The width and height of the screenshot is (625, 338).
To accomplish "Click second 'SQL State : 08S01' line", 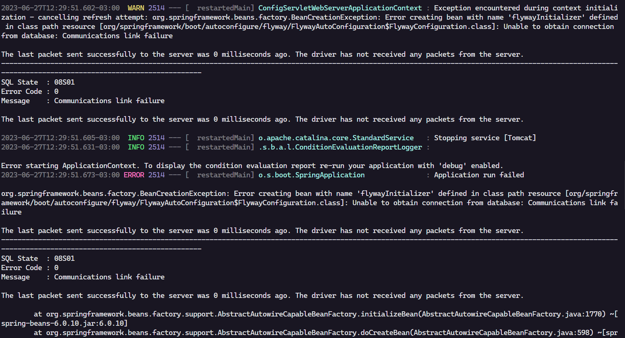I will (x=38, y=258).
